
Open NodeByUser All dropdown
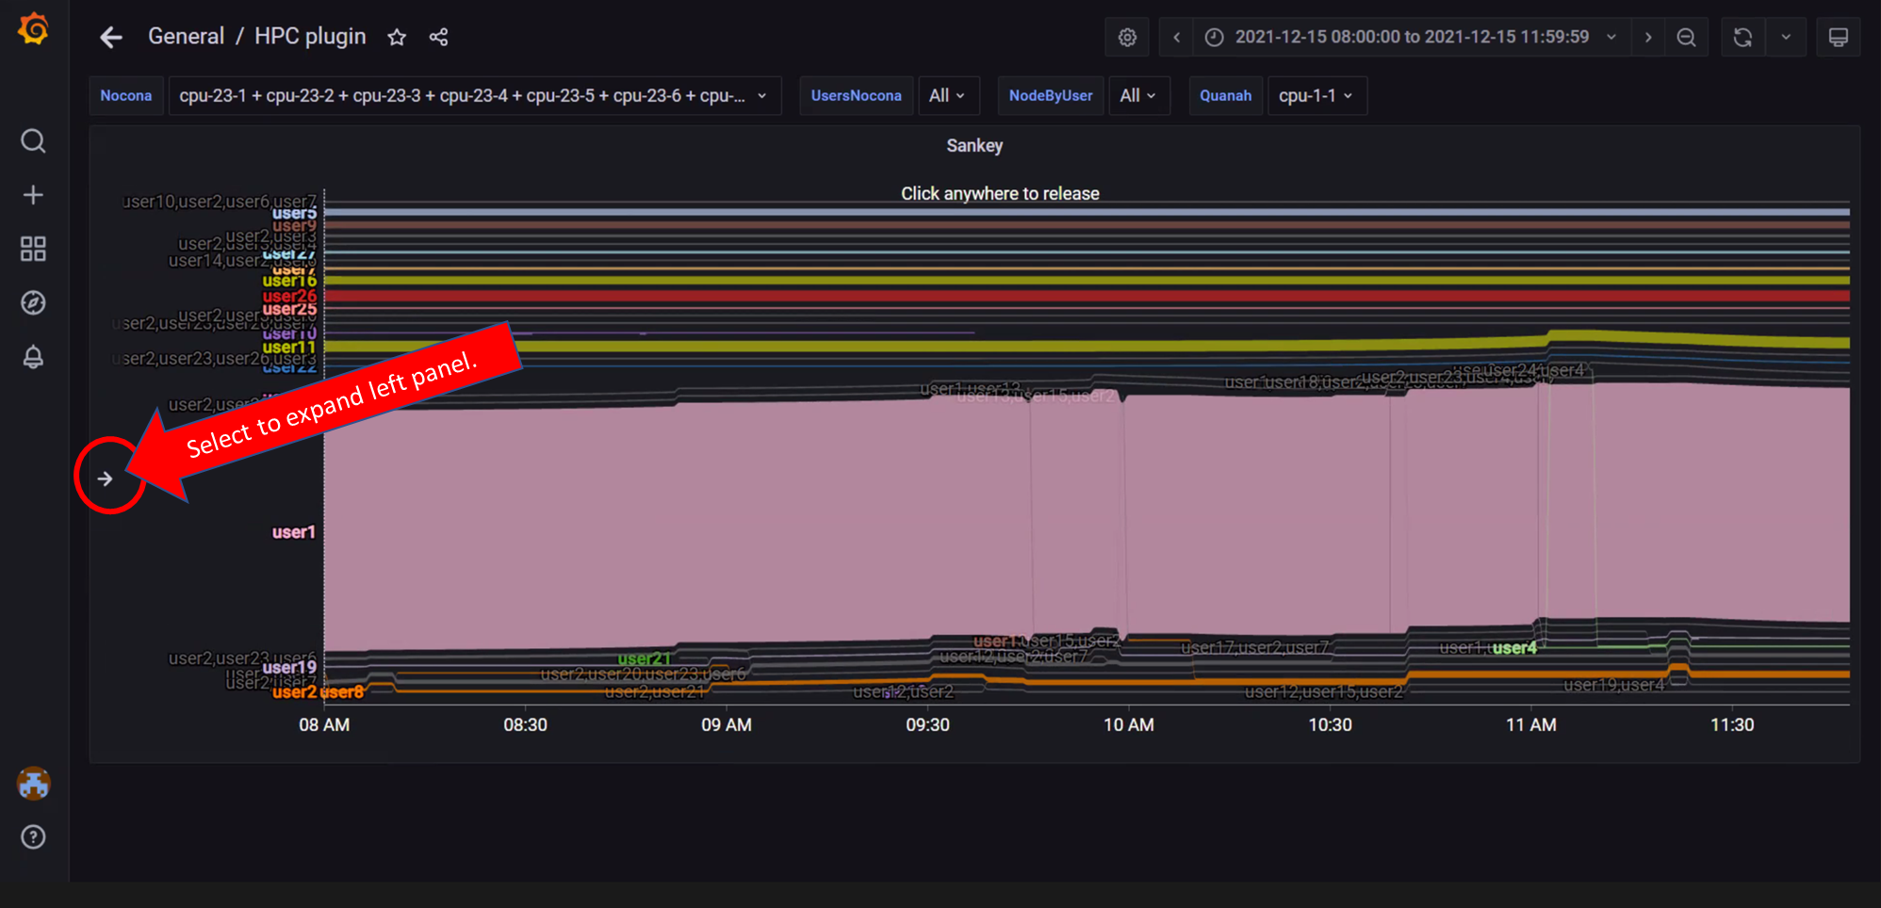point(1138,95)
